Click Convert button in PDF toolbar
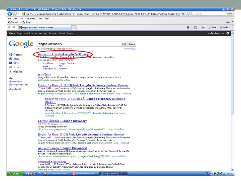241x181 pixels. [x=13, y=22]
